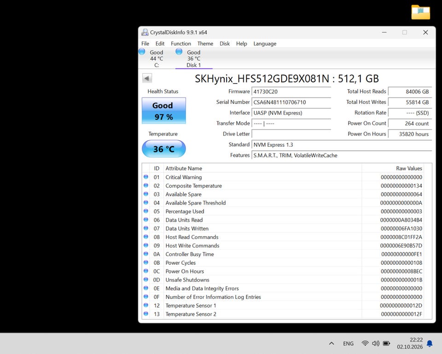Click the Total Host Reads value

click(x=410, y=91)
